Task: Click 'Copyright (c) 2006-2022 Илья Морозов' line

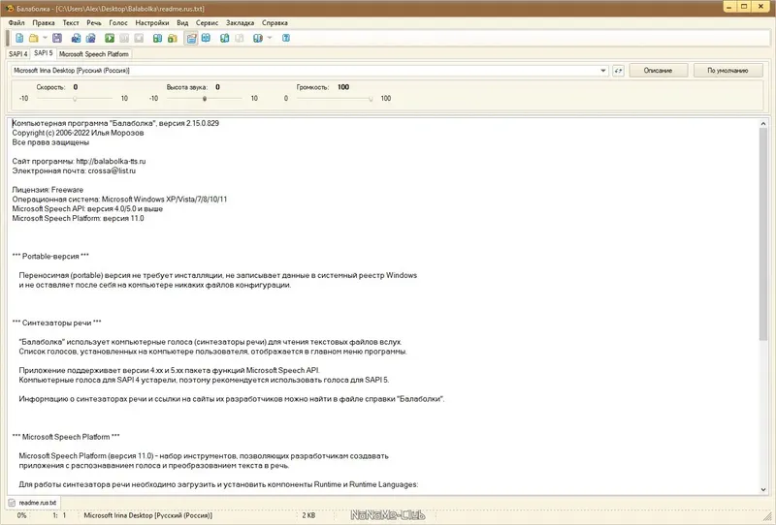Action: tap(78, 133)
